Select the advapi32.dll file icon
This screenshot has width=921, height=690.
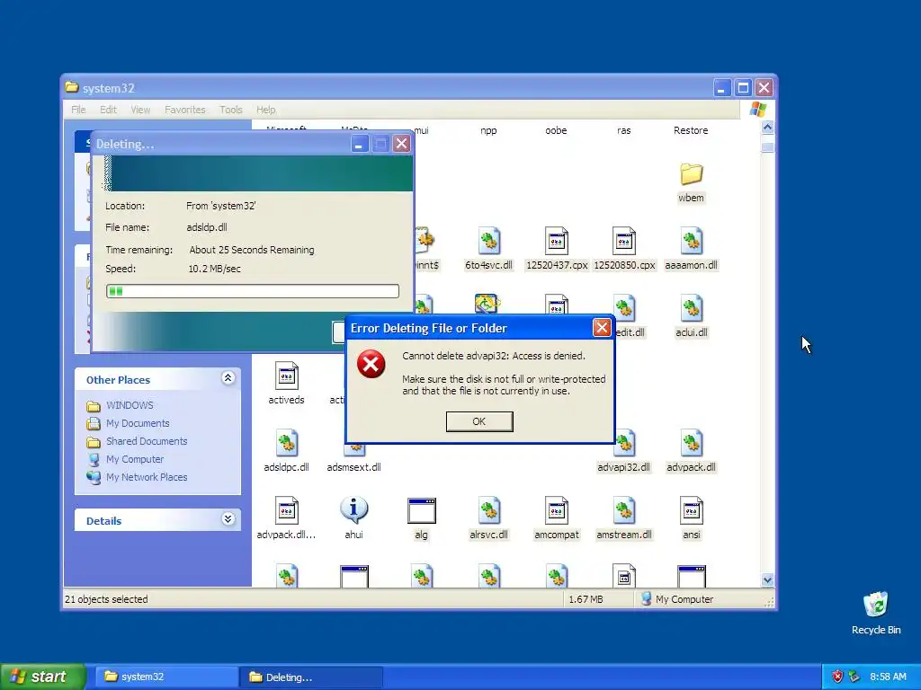pyautogui.click(x=624, y=444)
